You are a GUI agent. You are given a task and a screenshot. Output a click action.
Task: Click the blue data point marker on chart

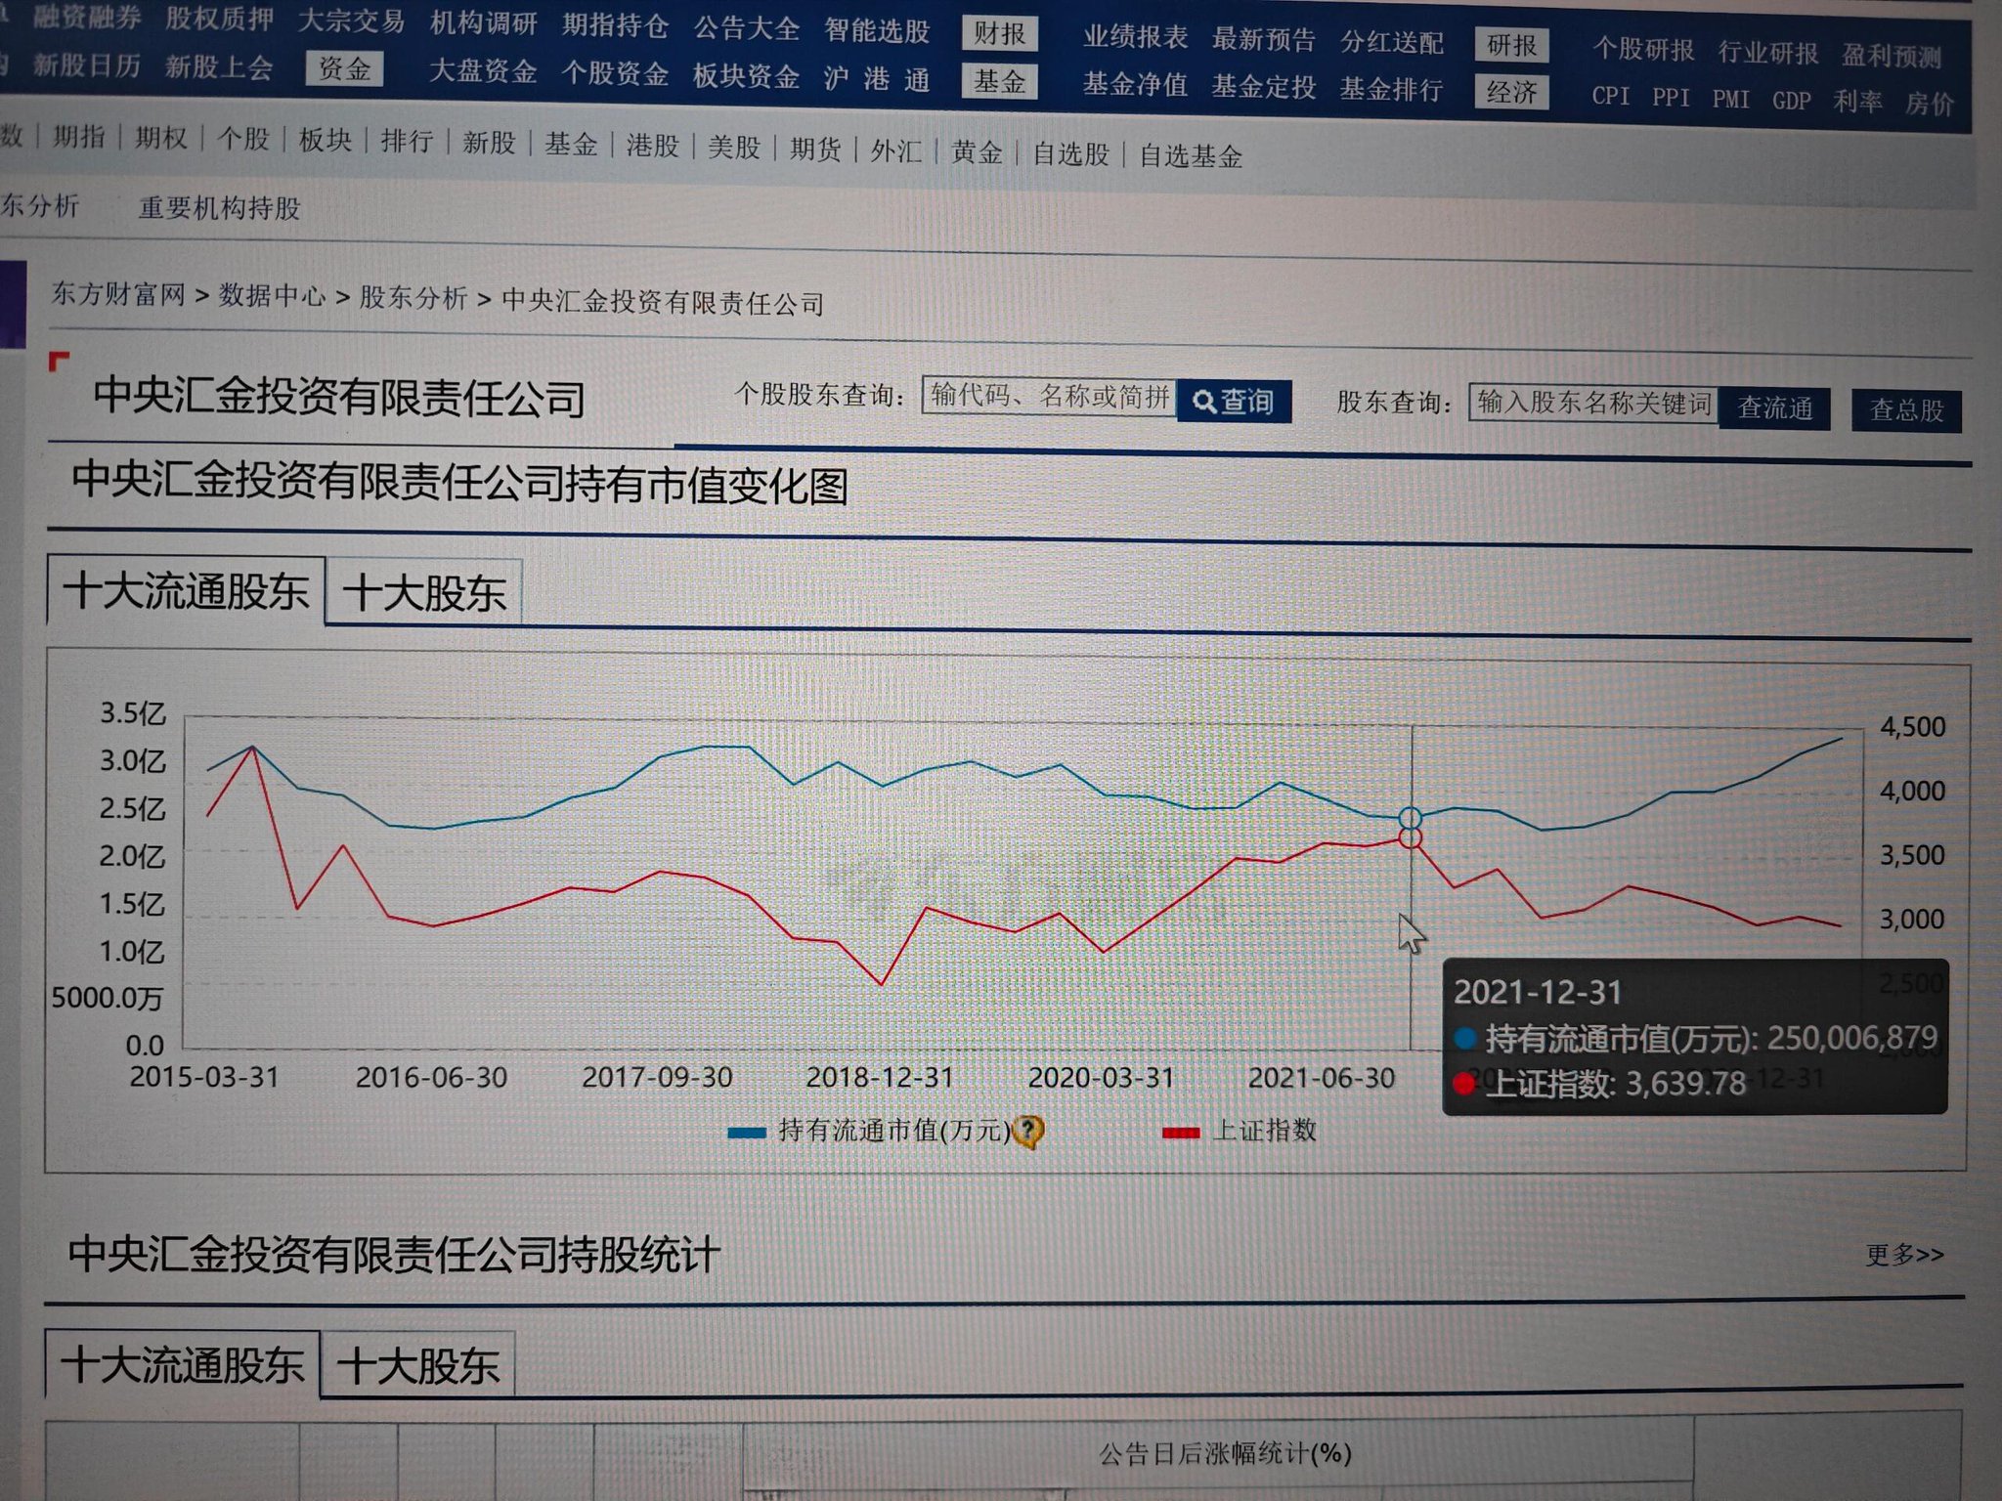[x=1410, y=818]
